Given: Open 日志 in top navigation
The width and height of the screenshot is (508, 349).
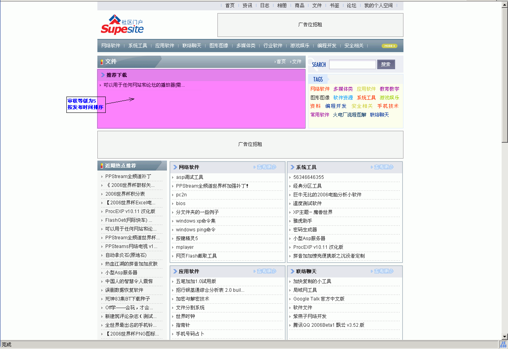Looking at the screenshot, I should pos(265,6).
